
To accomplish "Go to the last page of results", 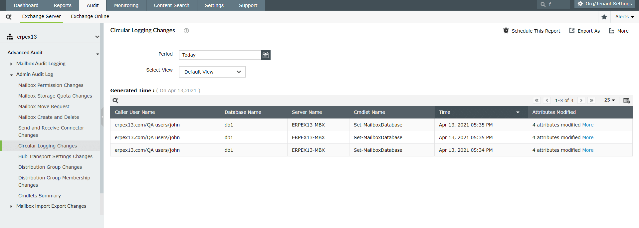I will tap(591, 101).
